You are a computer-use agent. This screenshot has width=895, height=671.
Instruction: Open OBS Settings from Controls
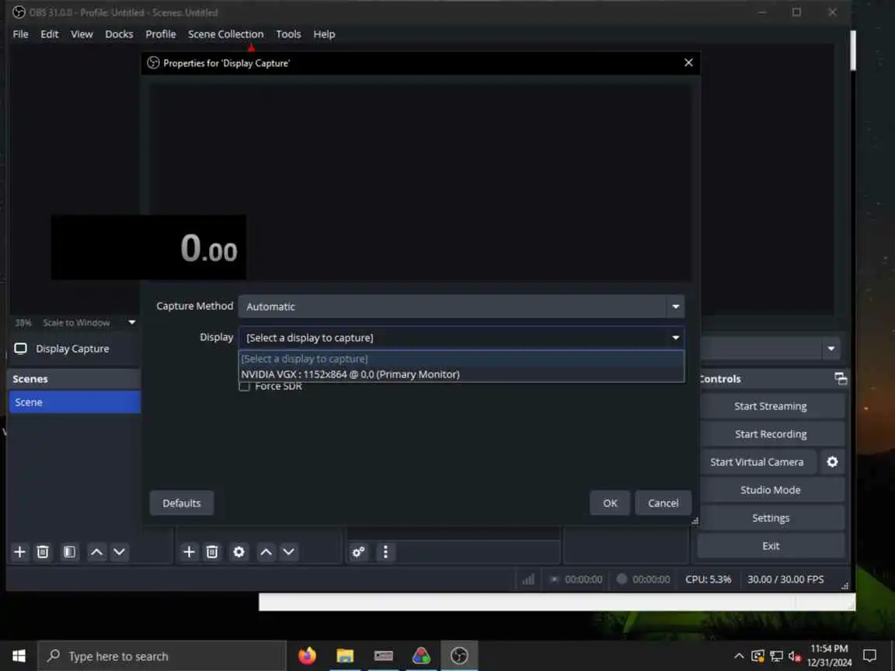point(770,518)
